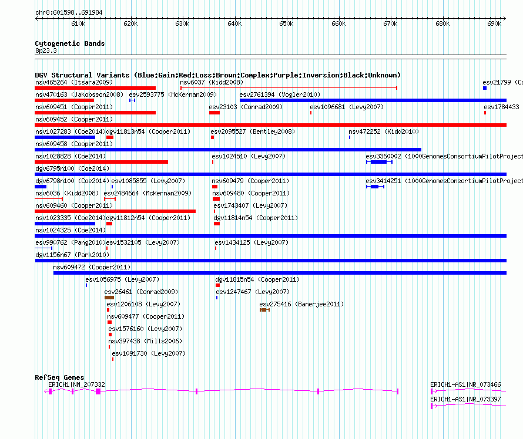523x439 pixels.
Task: Click the esv3414251 blue variant feature
Action: tap(375, 187)
